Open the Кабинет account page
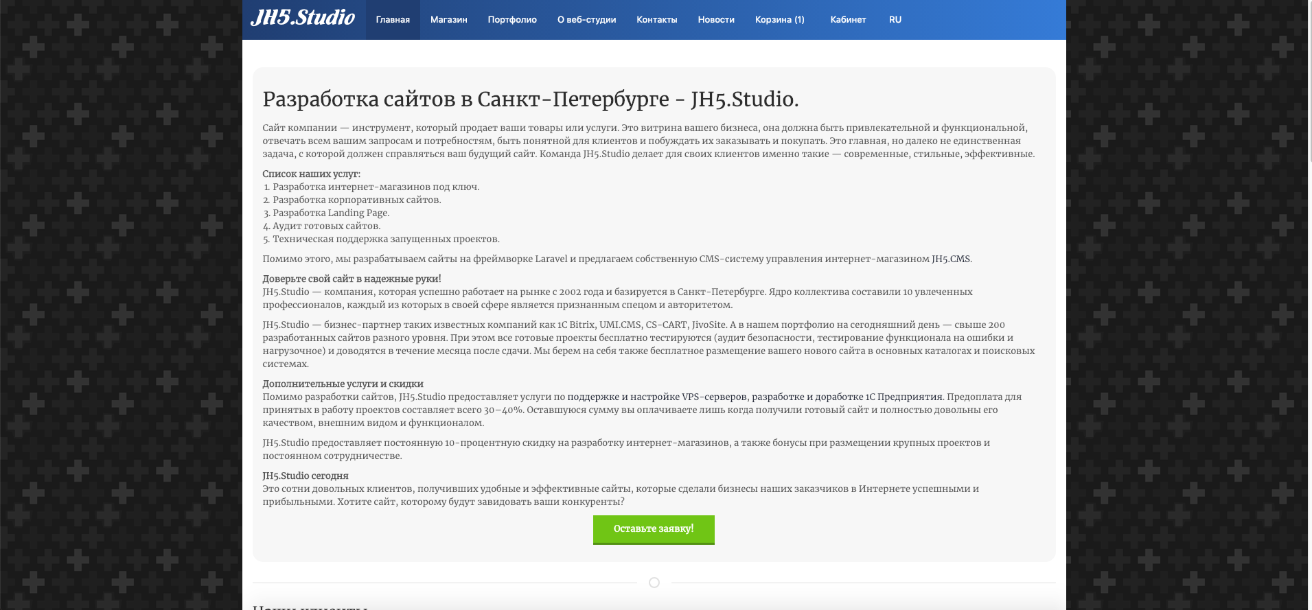The width and height of the screenshot is (1312, 610). pyautogui.click(x=848, y=20)
